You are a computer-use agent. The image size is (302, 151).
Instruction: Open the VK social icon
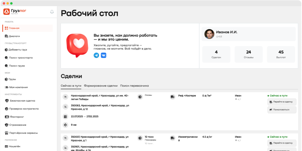(x=104, y=55)
